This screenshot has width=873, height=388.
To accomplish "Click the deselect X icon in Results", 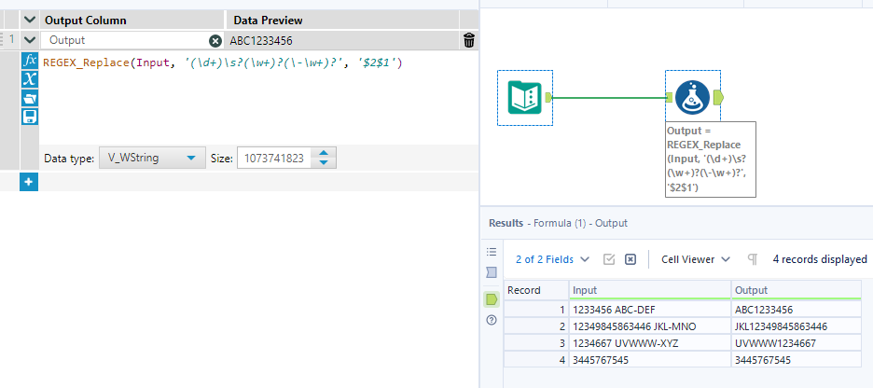I will click(630, 259).
